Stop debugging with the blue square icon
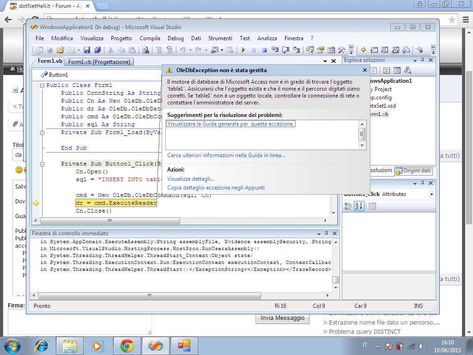473x355 pixels. click(x=264, y=50)
